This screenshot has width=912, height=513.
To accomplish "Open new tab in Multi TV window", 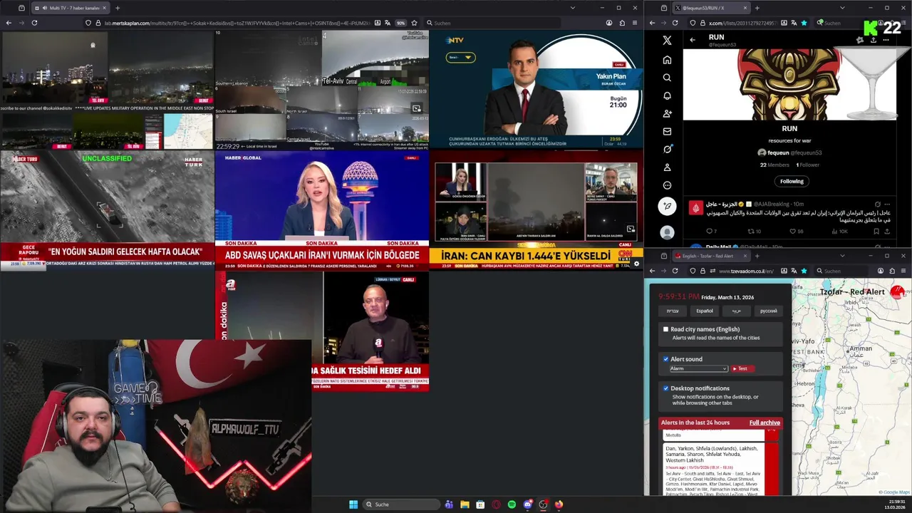I will pyautogui.click(x=118, y=8).
